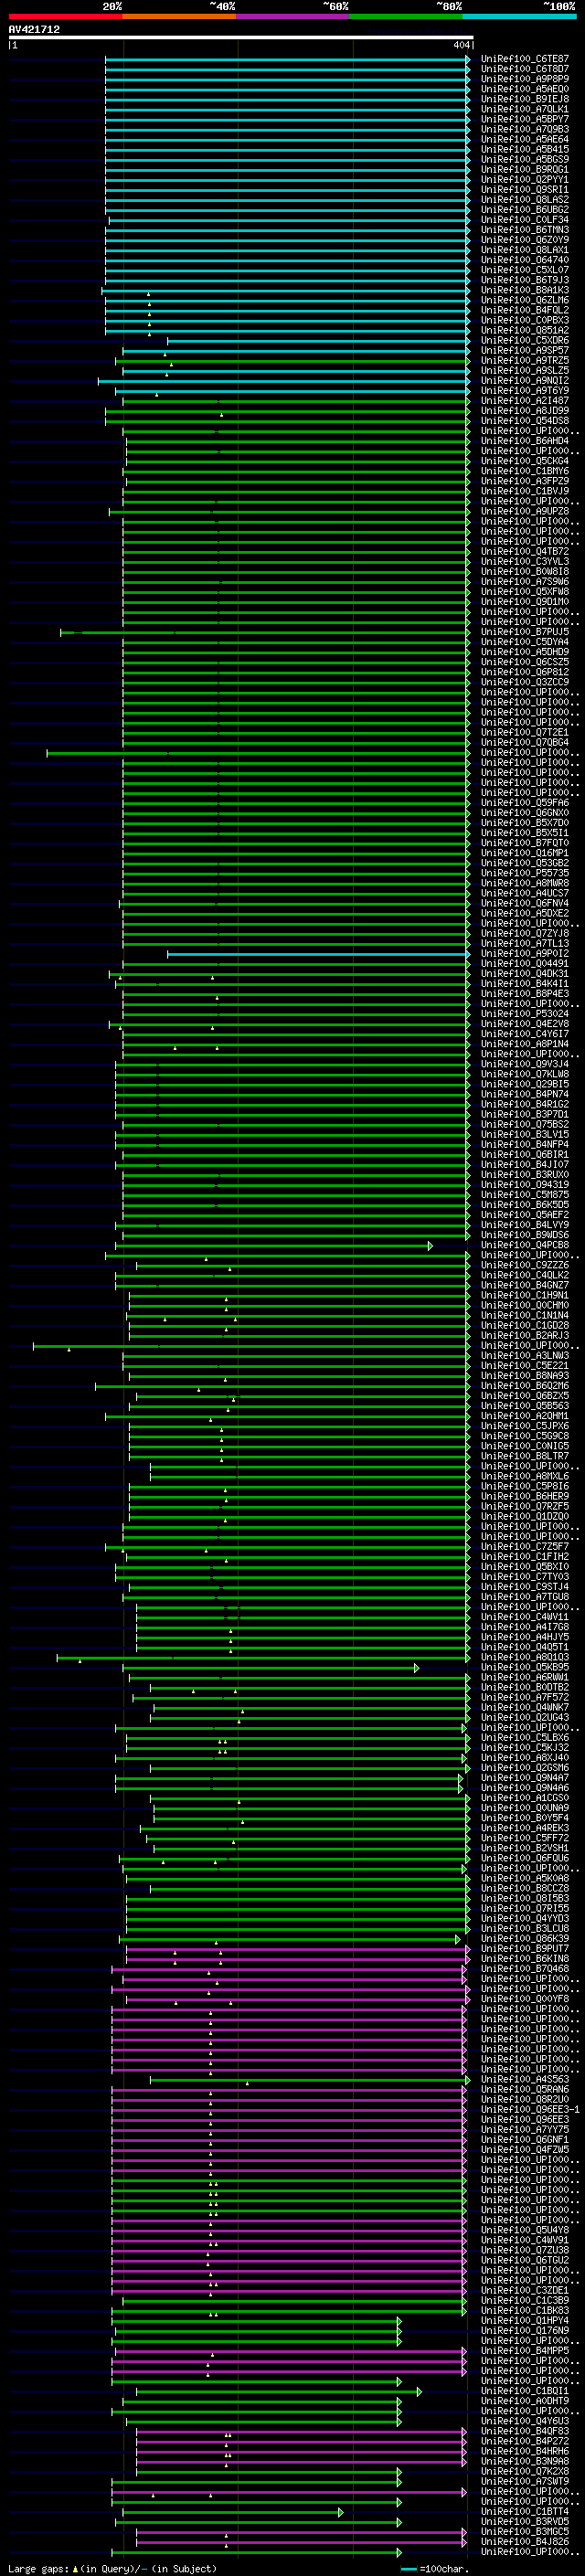Click the hit label UniRef100_C6T8D7
The height and width of the screenshot is (2576, 585).
tap(525, 69)
